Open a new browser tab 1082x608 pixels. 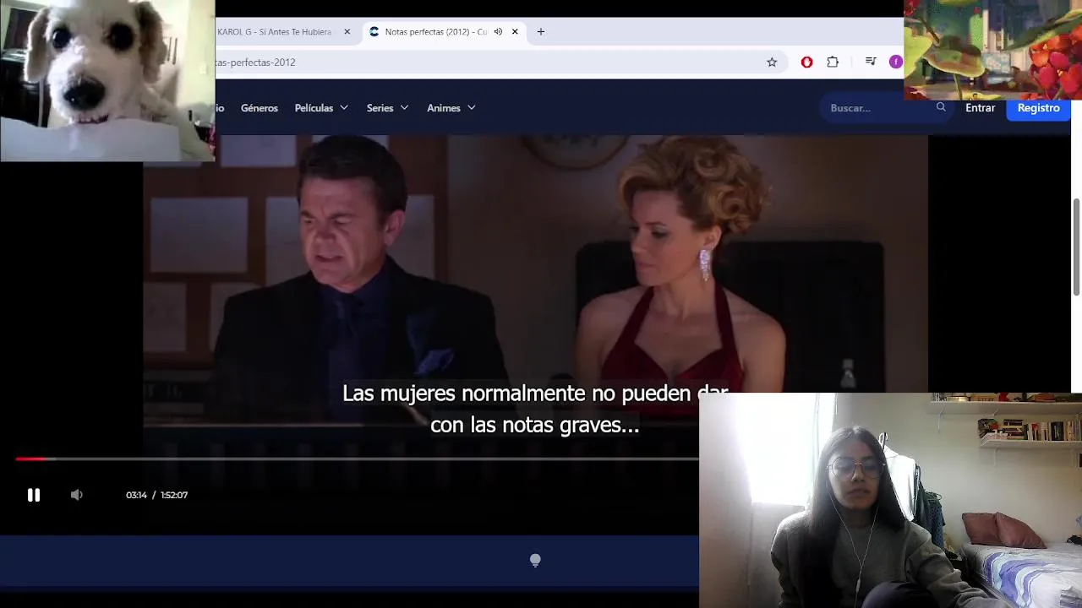pyautogui.click(x=541, y=32)
